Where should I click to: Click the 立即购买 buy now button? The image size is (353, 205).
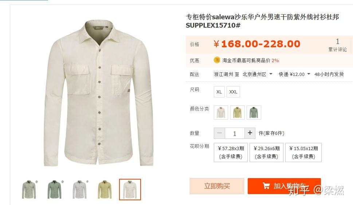(x=217, y=186)
